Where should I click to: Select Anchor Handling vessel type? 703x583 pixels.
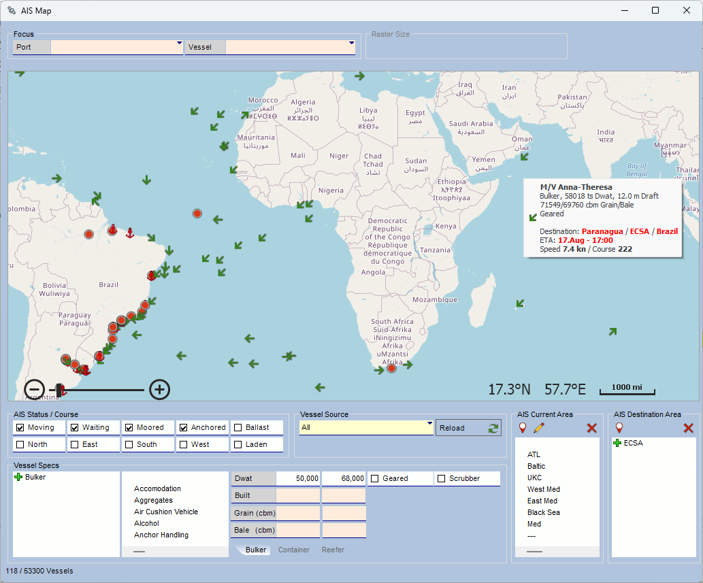point(161,535)
